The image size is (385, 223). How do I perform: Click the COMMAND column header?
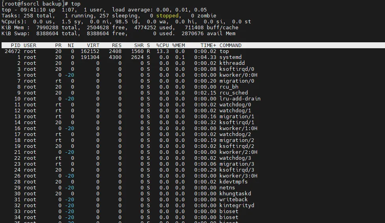(x=230, y=45)
